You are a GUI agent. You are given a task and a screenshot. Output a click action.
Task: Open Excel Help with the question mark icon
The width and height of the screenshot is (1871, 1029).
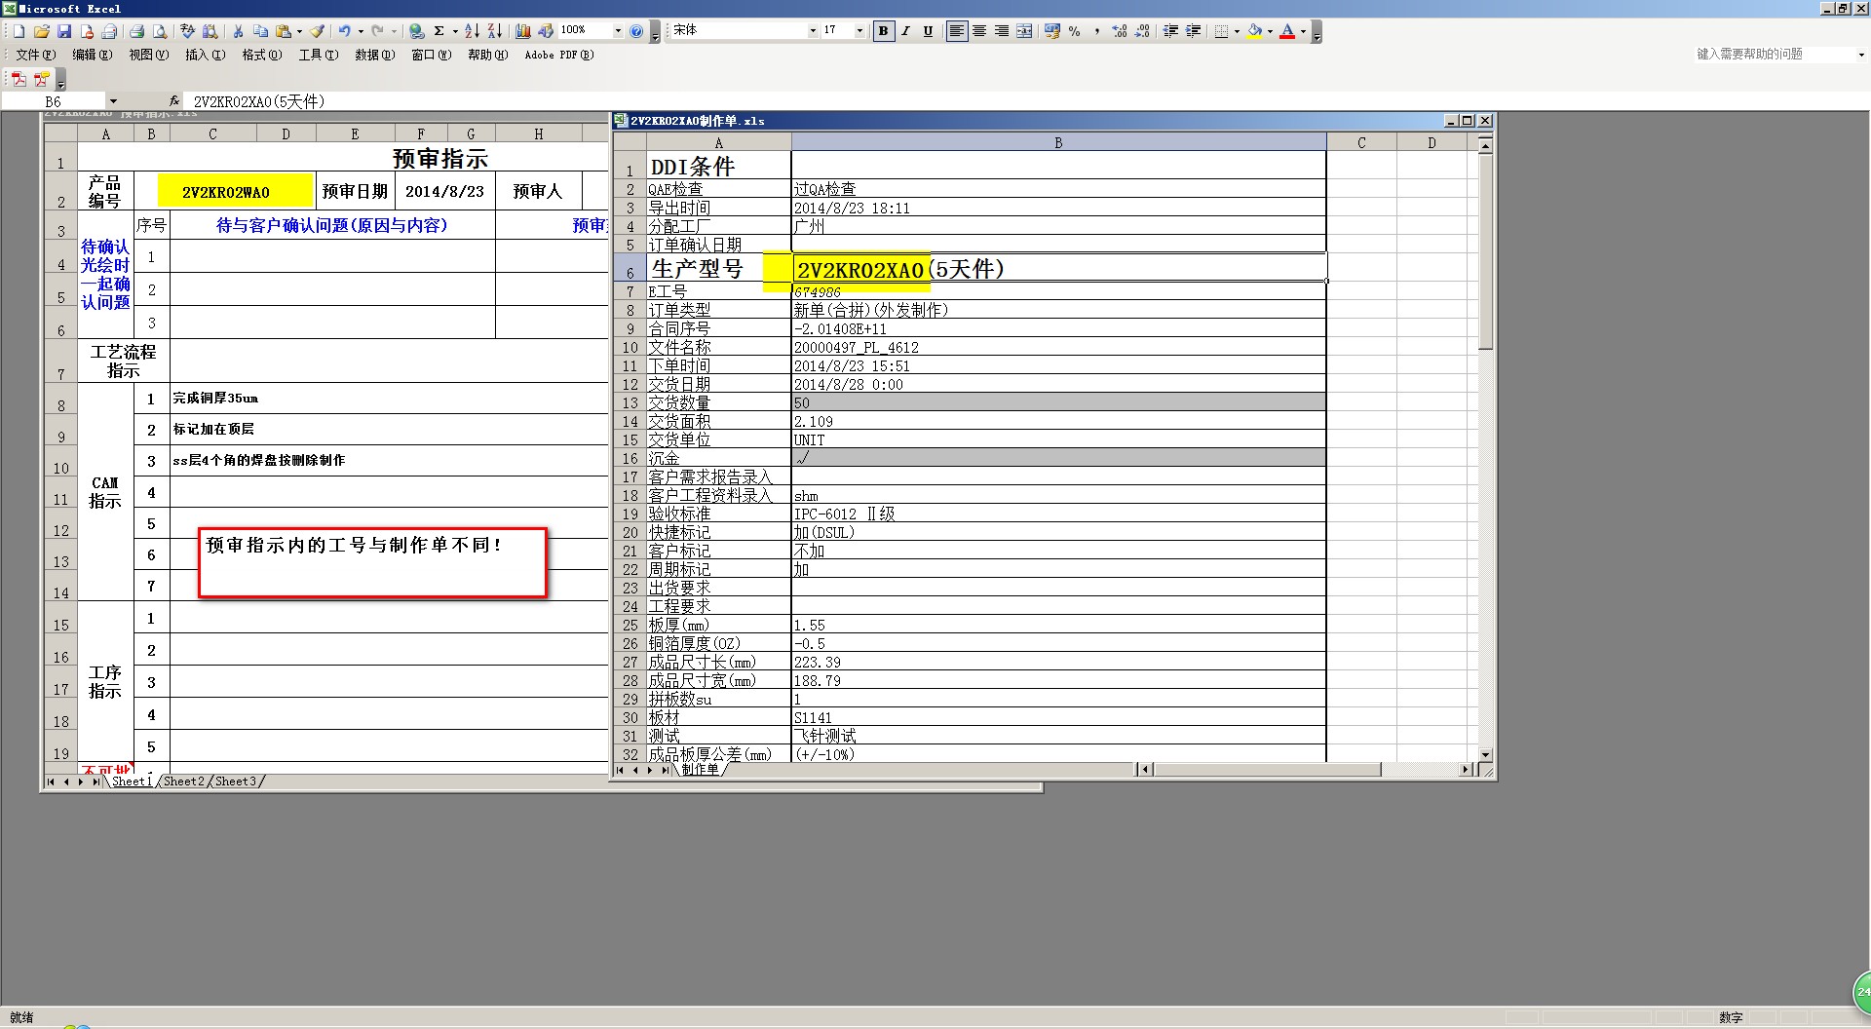click(x=636, y=31)
